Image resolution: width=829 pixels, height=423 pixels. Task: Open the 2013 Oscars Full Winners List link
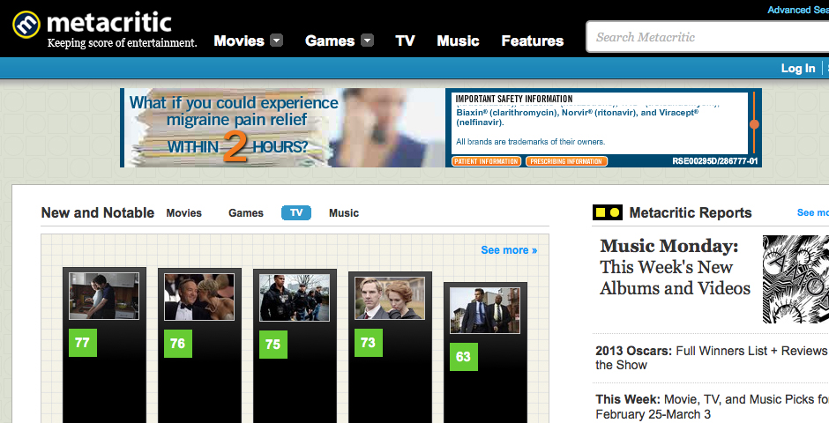(712, 358)
